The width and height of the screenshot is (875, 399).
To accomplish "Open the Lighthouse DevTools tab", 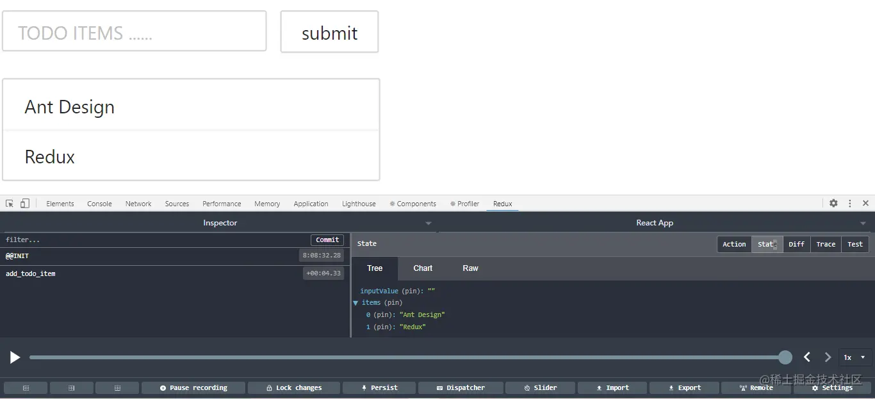I will [x=359, y=204].
